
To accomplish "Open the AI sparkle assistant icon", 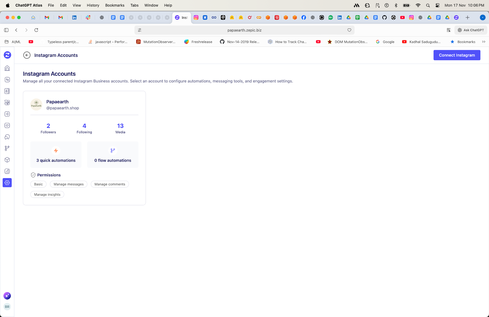I will tap(7, 296).
